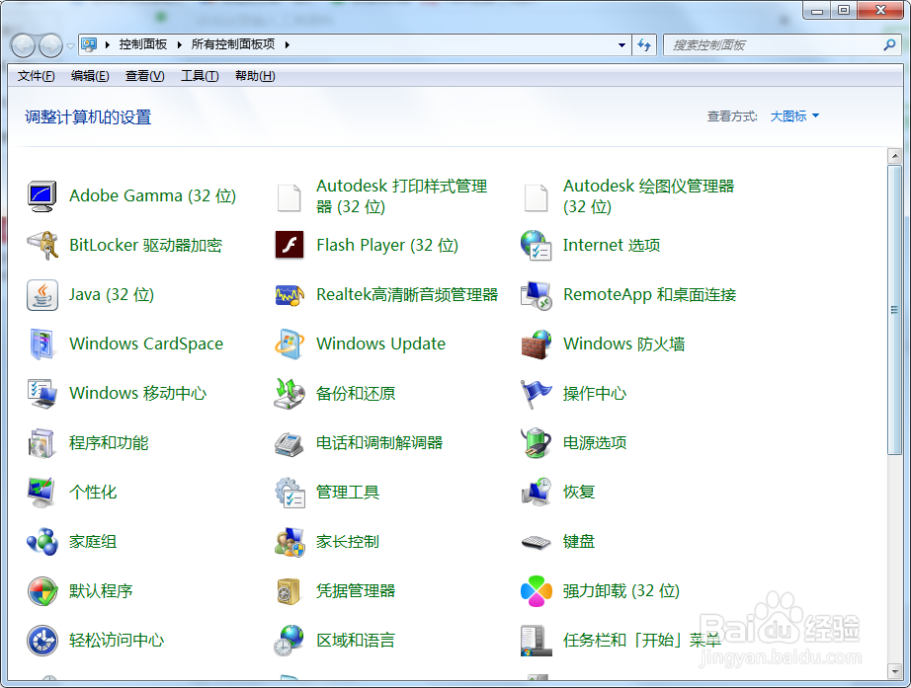This screenshot has width=911, height=688.
Task: Click the Windows Update text link
Action: pyautogui.click(x=380, y=344)
